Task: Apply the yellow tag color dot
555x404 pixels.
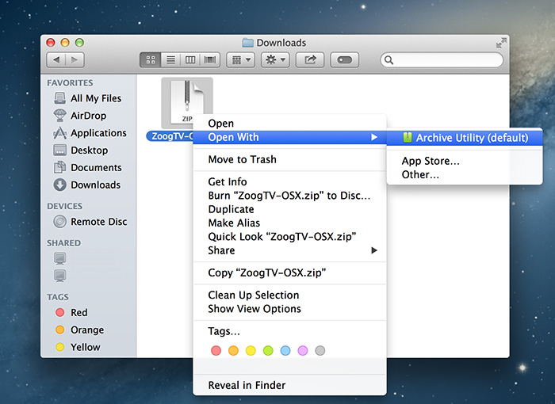Action: [x=251, y=351]
